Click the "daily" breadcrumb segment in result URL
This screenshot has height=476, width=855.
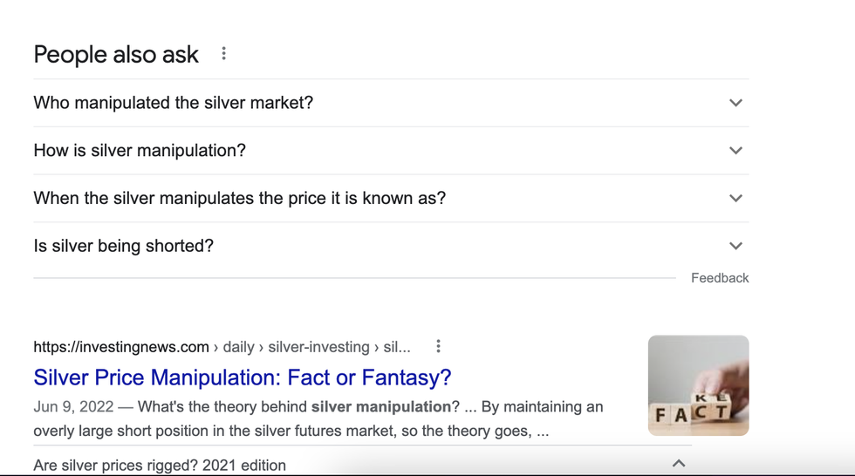point(238,347)
